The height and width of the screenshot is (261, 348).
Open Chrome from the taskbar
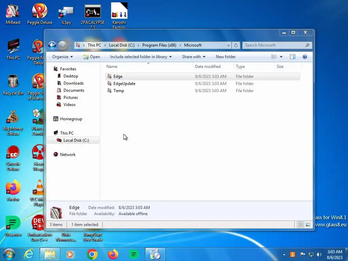tap(92, 254)
